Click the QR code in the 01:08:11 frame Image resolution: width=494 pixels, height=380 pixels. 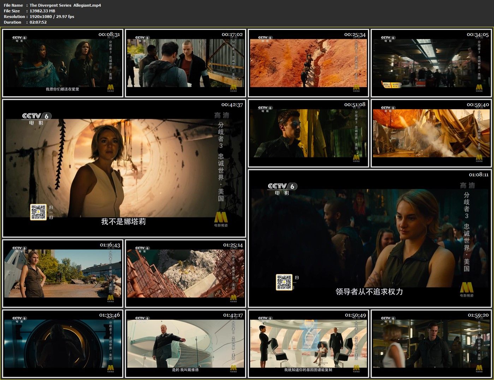pos(284,282)
